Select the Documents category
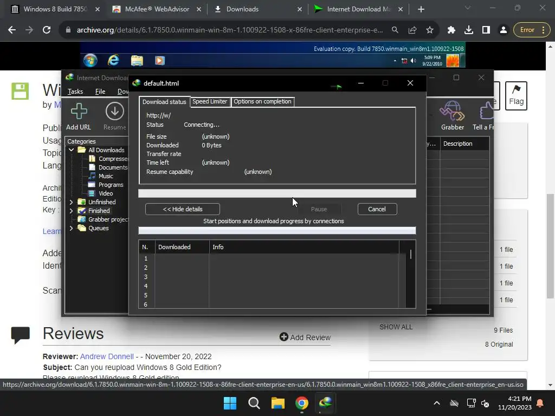 [x=108, y=167]
